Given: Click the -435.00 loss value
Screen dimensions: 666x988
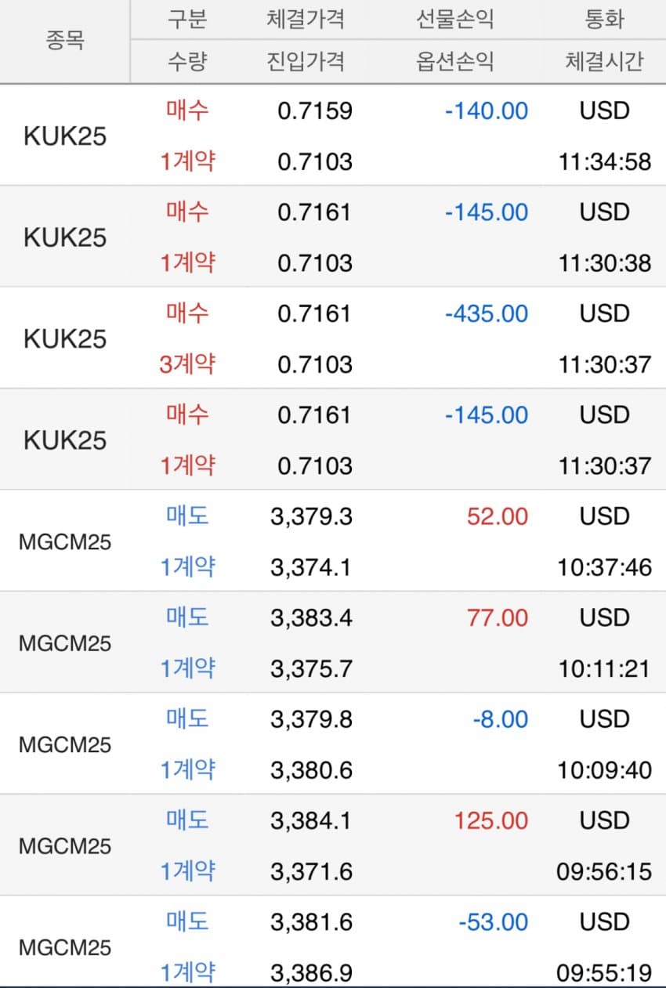Looking at the screenshot, I should (487, 313).
